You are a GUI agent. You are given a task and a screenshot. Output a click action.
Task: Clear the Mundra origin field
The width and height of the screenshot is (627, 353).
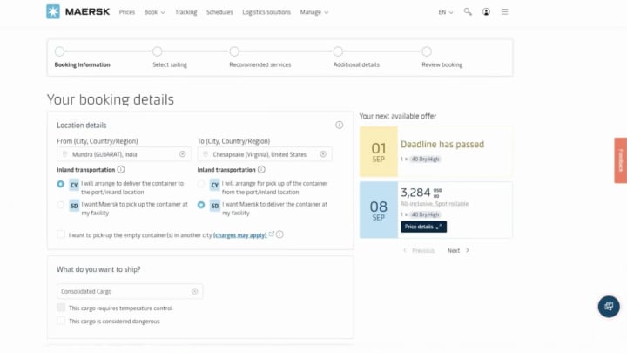pos(183,154)
